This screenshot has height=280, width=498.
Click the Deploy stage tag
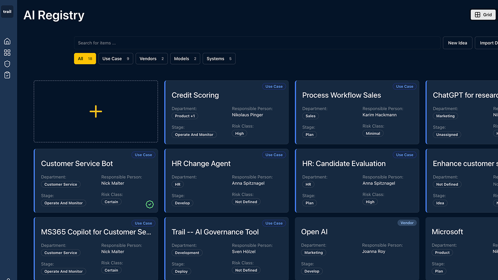coord(181,271)
